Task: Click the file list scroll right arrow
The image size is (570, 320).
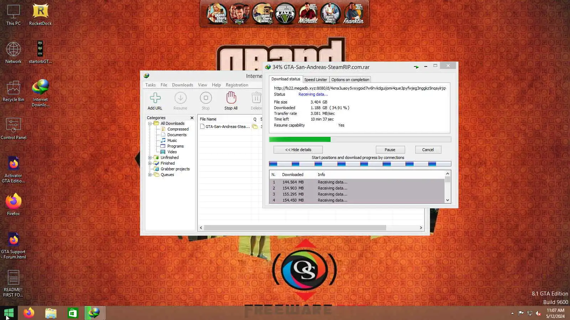Action: pyautogui.click(x=421, y=228)
